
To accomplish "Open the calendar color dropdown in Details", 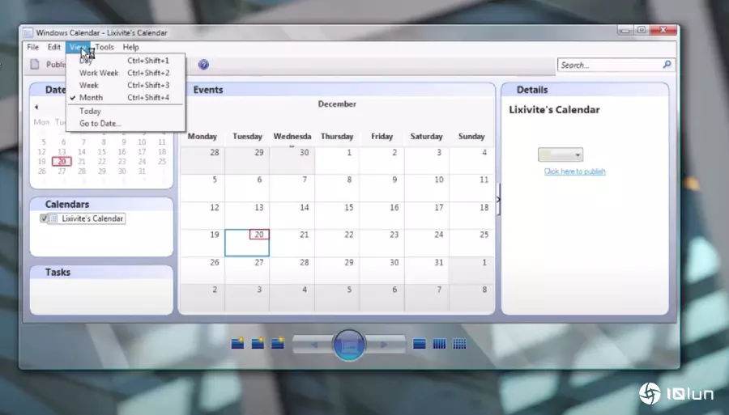I will (x=561, y=155).
